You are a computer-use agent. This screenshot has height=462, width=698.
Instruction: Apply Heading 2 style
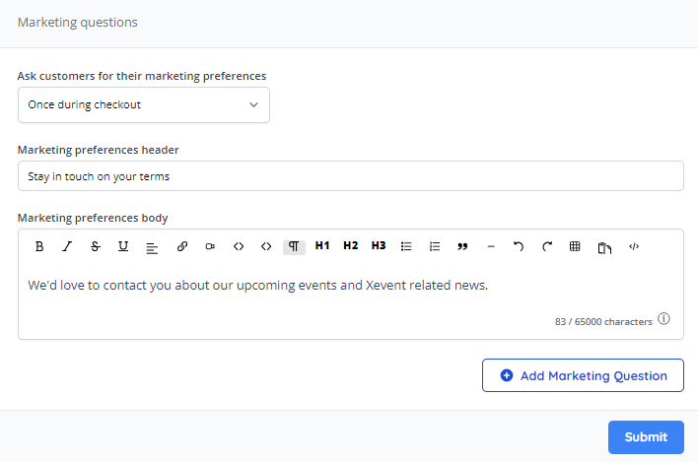[350, 246]
